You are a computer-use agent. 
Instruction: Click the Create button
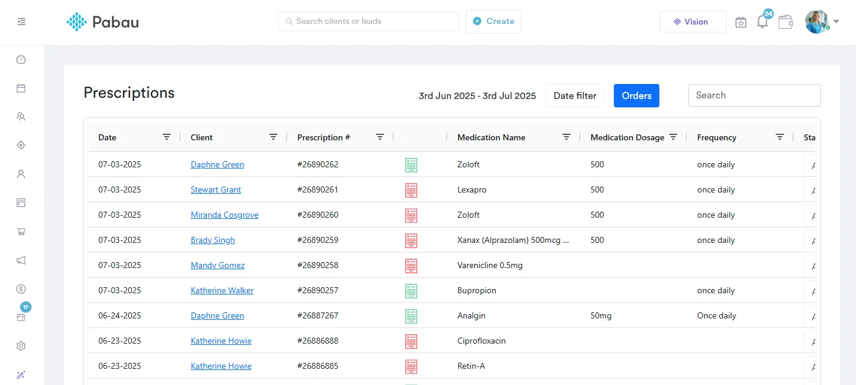(493, 22)
